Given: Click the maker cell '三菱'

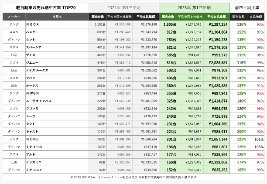Looking at the screenshot, I should [x=14, y=162].
